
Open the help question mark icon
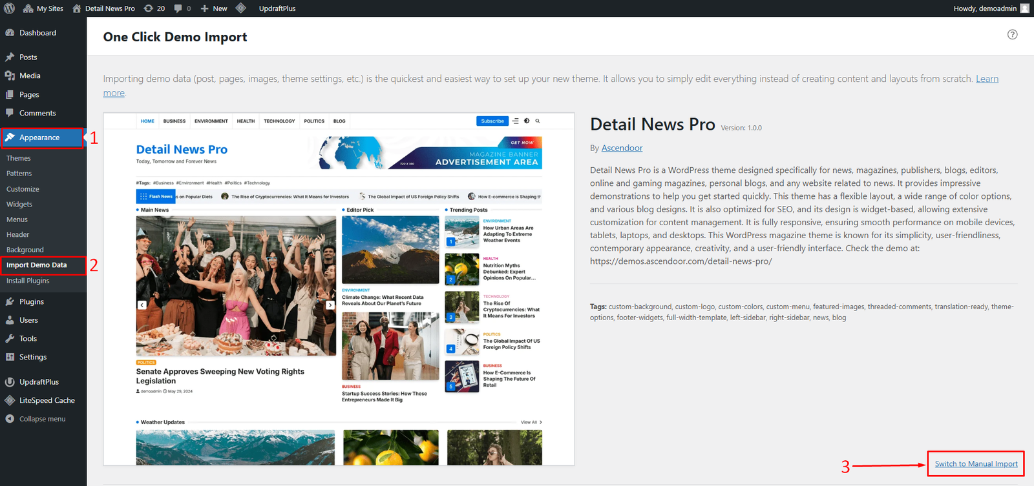coord(1013,35)
